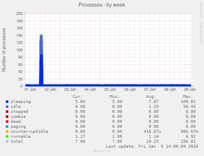Click the stopped legend color swatch

click(x=7, y=112)
